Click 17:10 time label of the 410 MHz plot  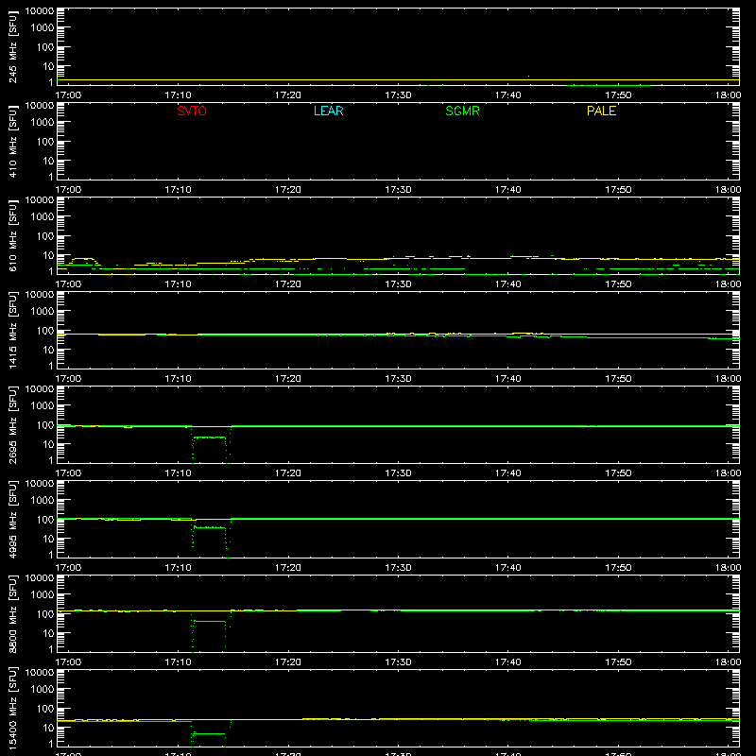178,190
